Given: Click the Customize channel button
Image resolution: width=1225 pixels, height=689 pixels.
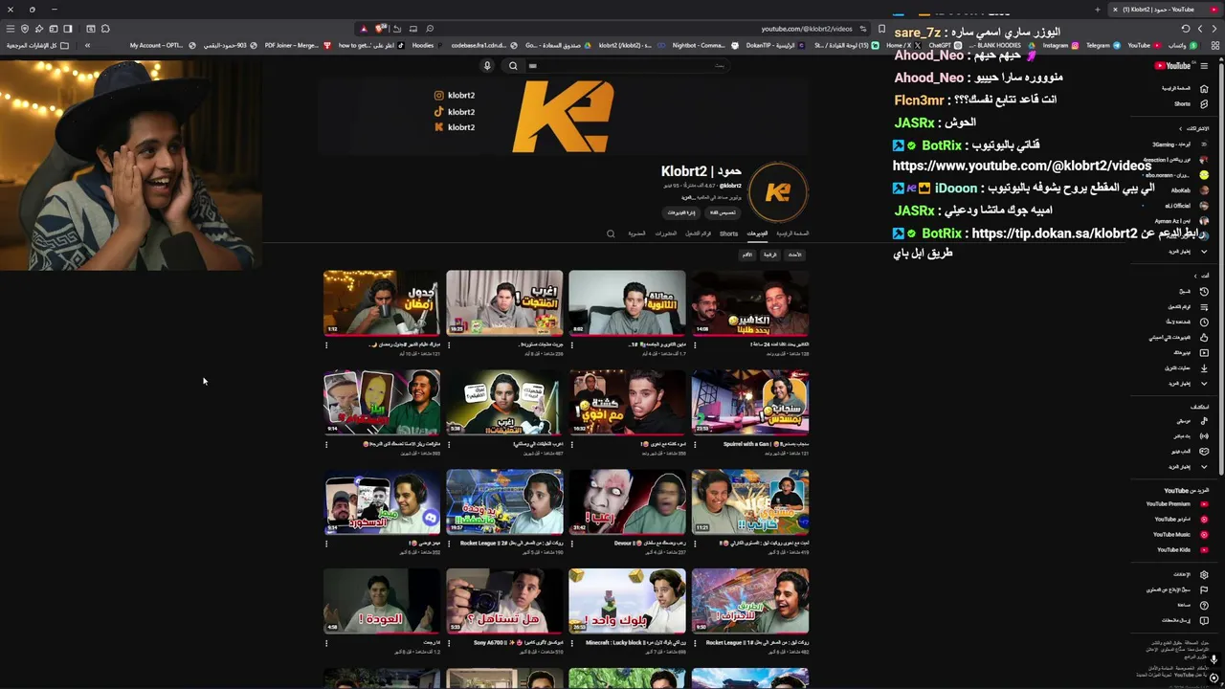Looking at the screenshot, I should (723, 212).
